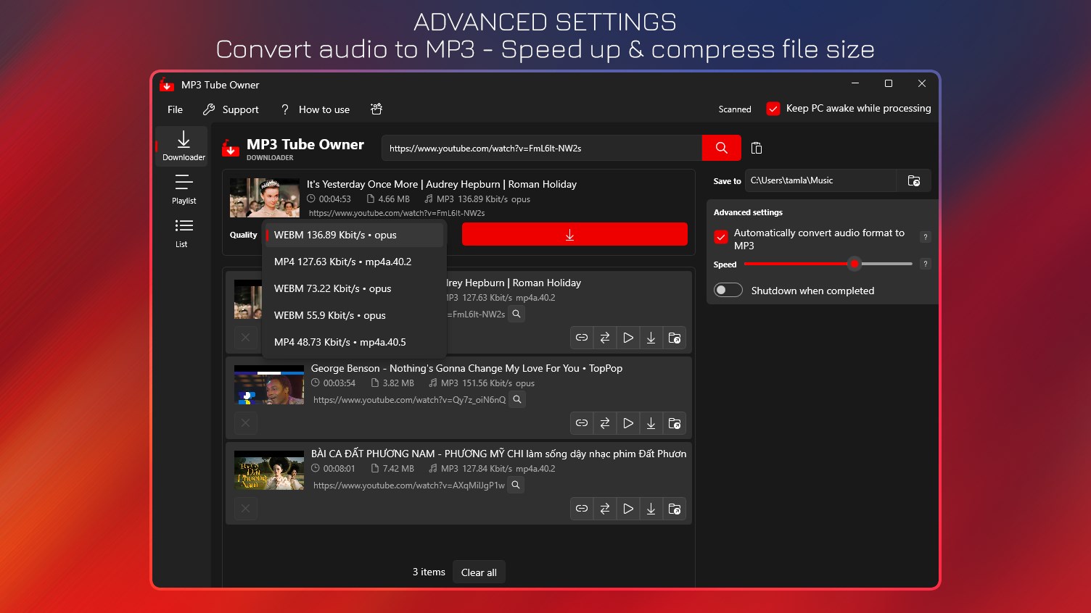
Task: Play the Audrey Hepburn Roman Holiday preview
Action: [627, 338]
